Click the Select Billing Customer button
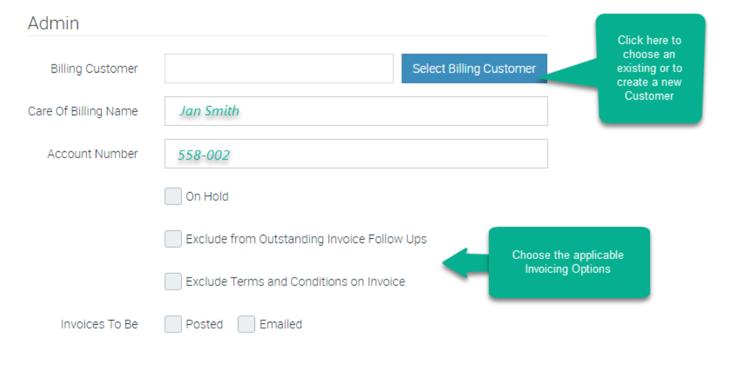 (x=474, y=68)
